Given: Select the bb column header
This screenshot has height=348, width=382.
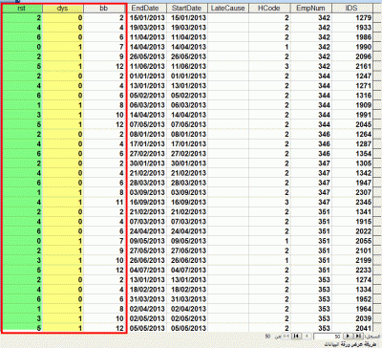Looking at the screenshot, I should [x=104, y=9].
